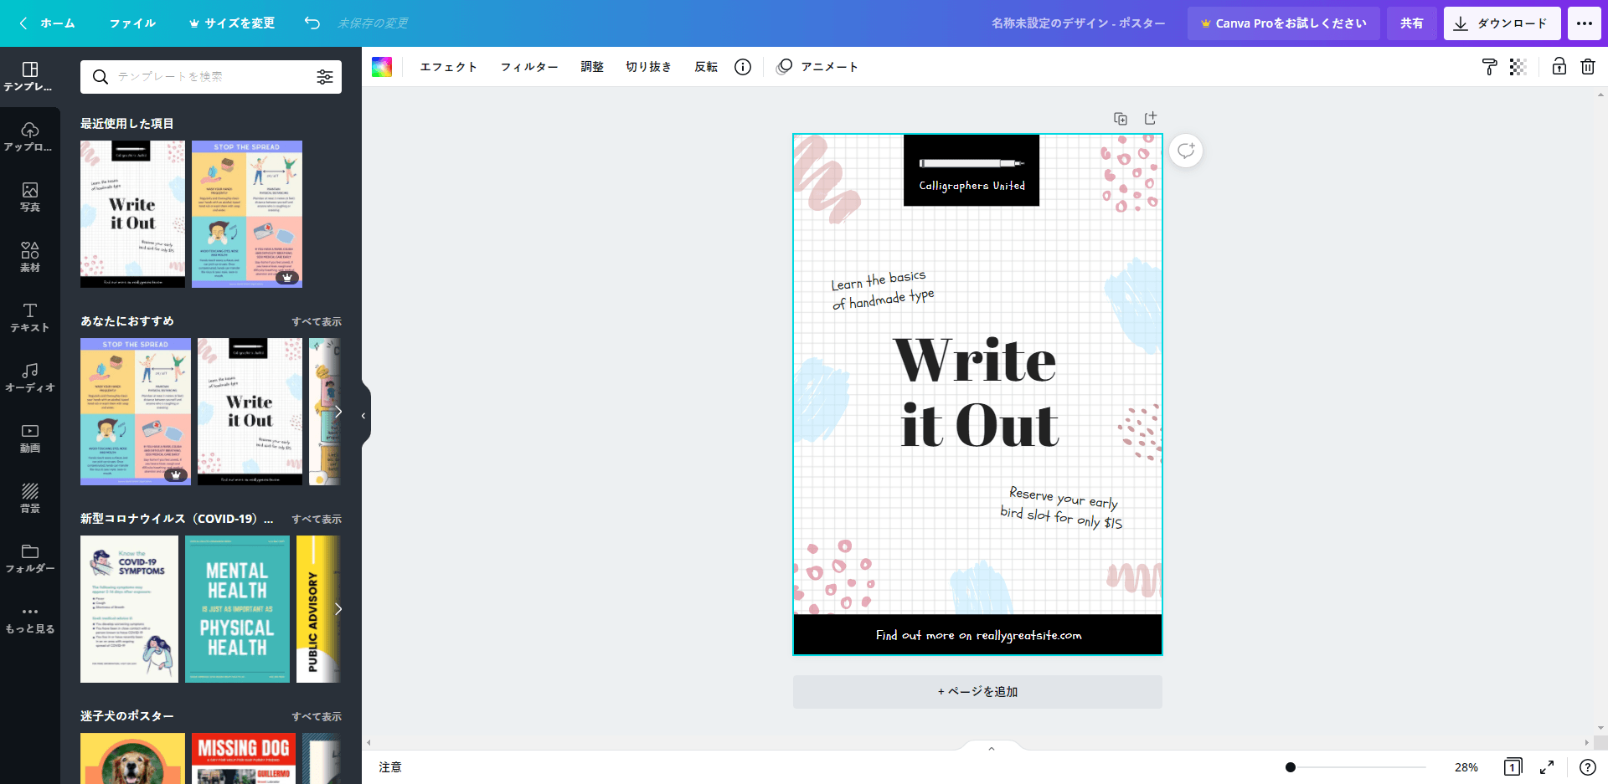Click the info icon beside 反転
Screen dimensions: 1608x784
743,67
